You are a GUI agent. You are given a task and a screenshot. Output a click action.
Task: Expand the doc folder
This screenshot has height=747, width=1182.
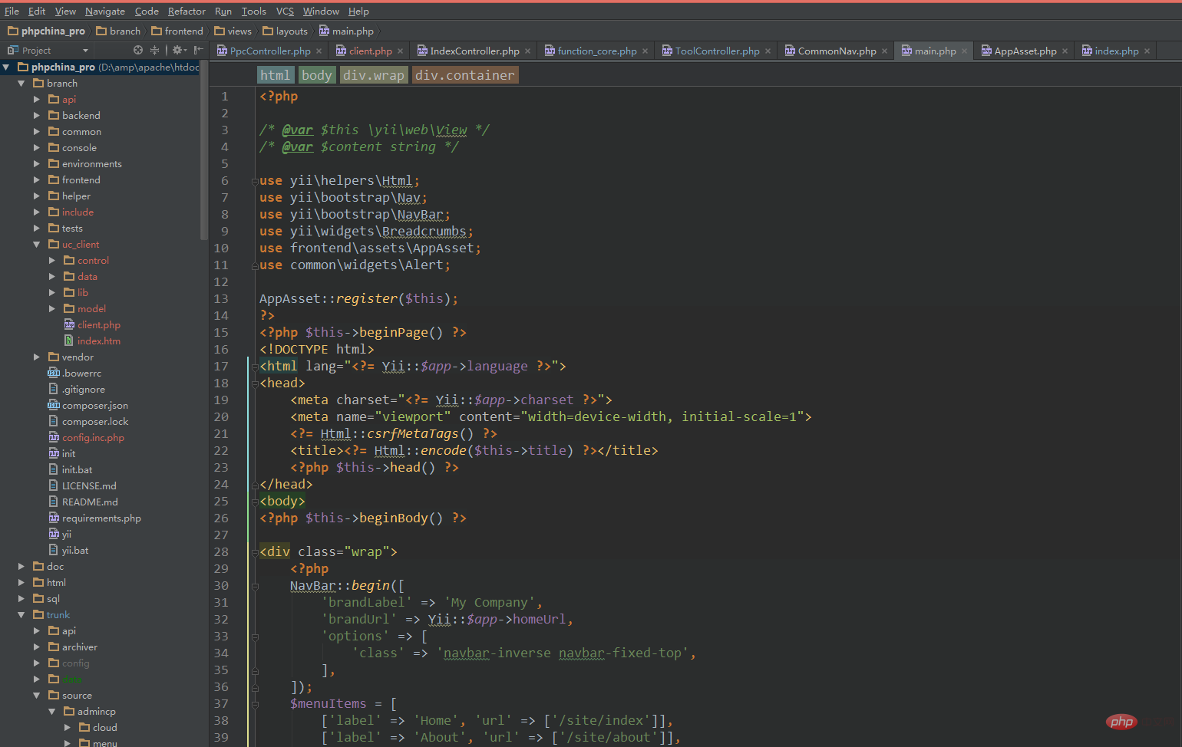21,566
